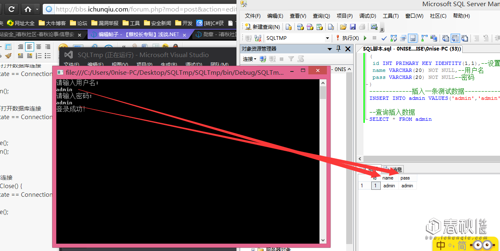Toggle Include Client Statistics icon
Screen dimensions: 500x251
434,38
